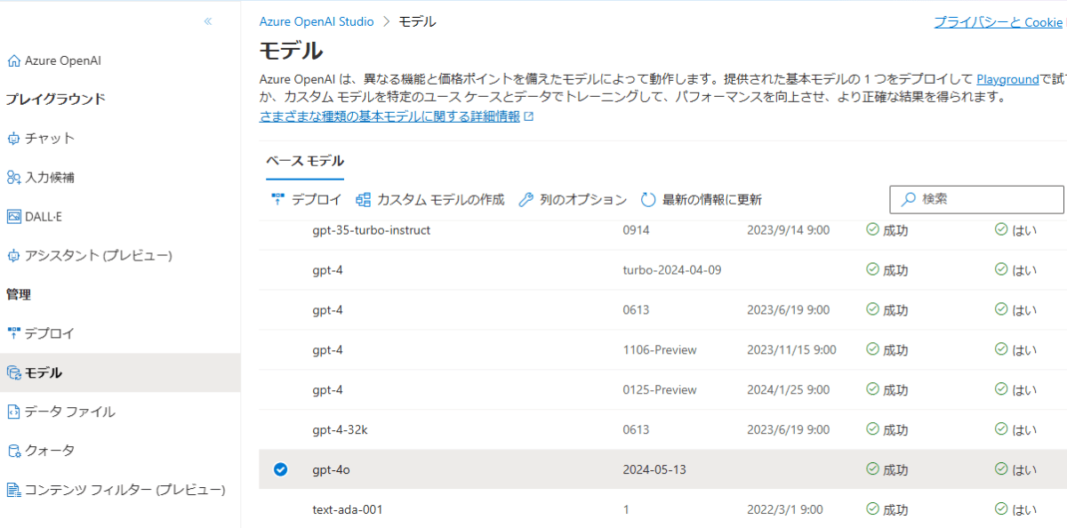This screenshot has height=528, width=1067.
Task: Click the DALL·E image icon
Action: [x=13, y=217]
